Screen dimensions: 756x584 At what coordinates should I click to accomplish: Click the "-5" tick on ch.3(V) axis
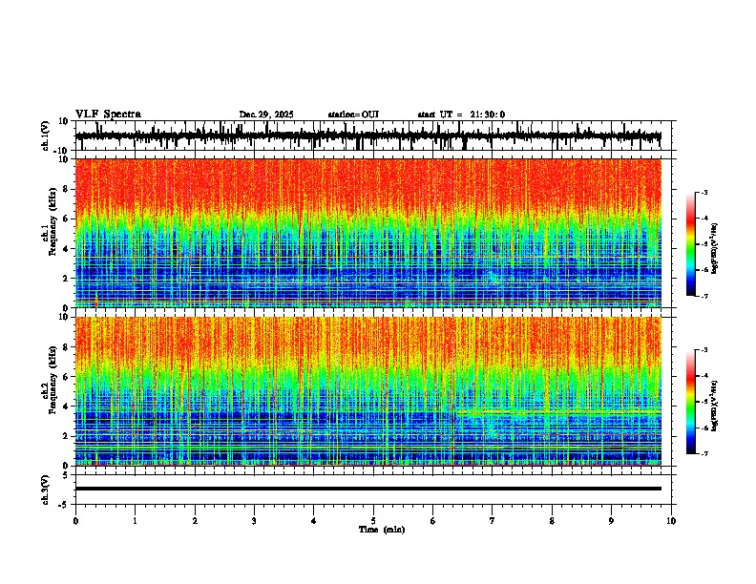point(64,504)
